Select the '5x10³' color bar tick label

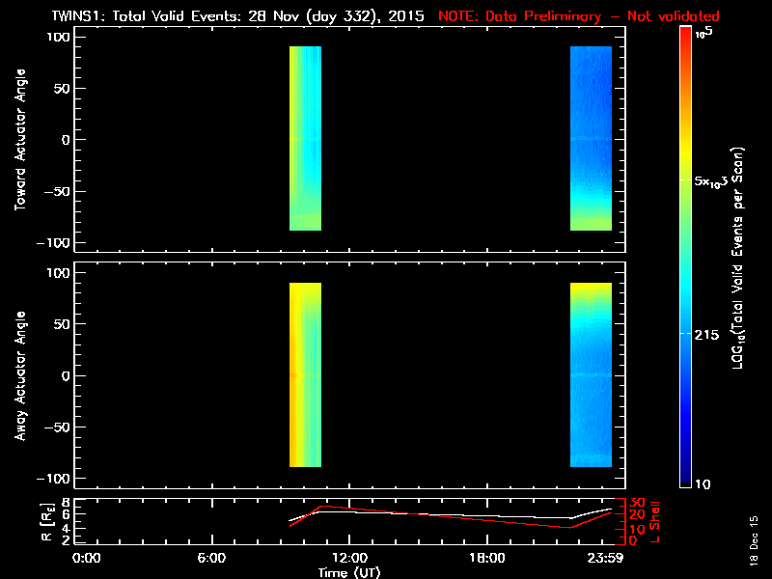point(716,180)
